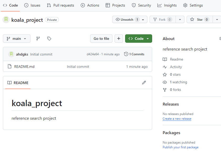
Task: Click '1 minute ago' in README.md row
Action: point(137,67)
